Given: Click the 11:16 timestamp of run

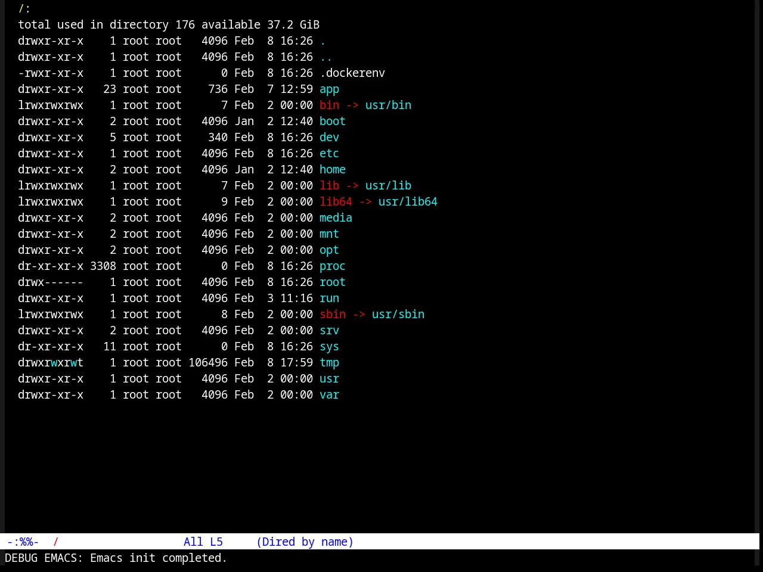Looking at the screenshot, I should click(x=296, y=299).
